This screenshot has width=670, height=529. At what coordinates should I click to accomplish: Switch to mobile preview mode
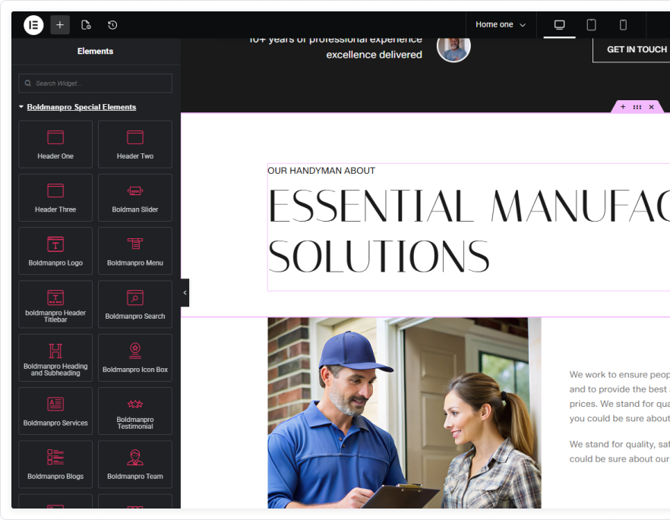coord(623,25)
